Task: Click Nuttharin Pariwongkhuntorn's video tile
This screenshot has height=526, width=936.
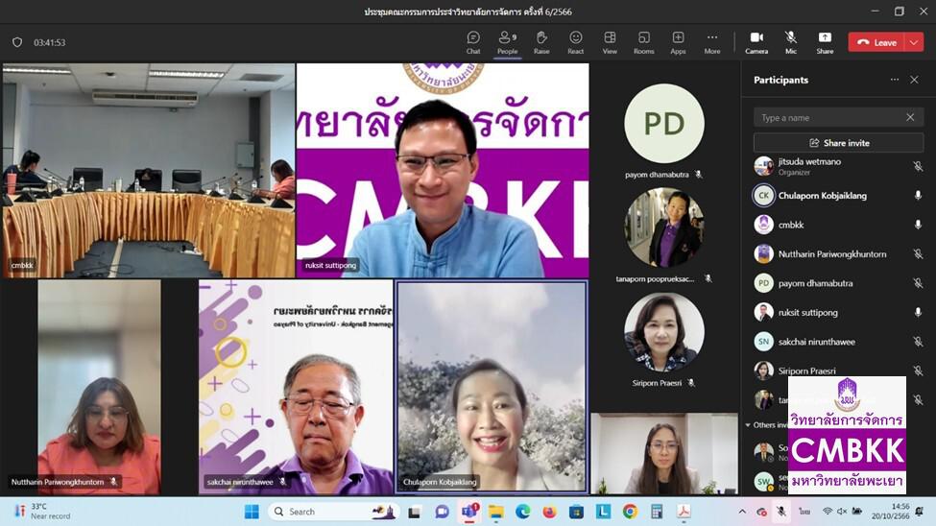Action: coord(99,387)
